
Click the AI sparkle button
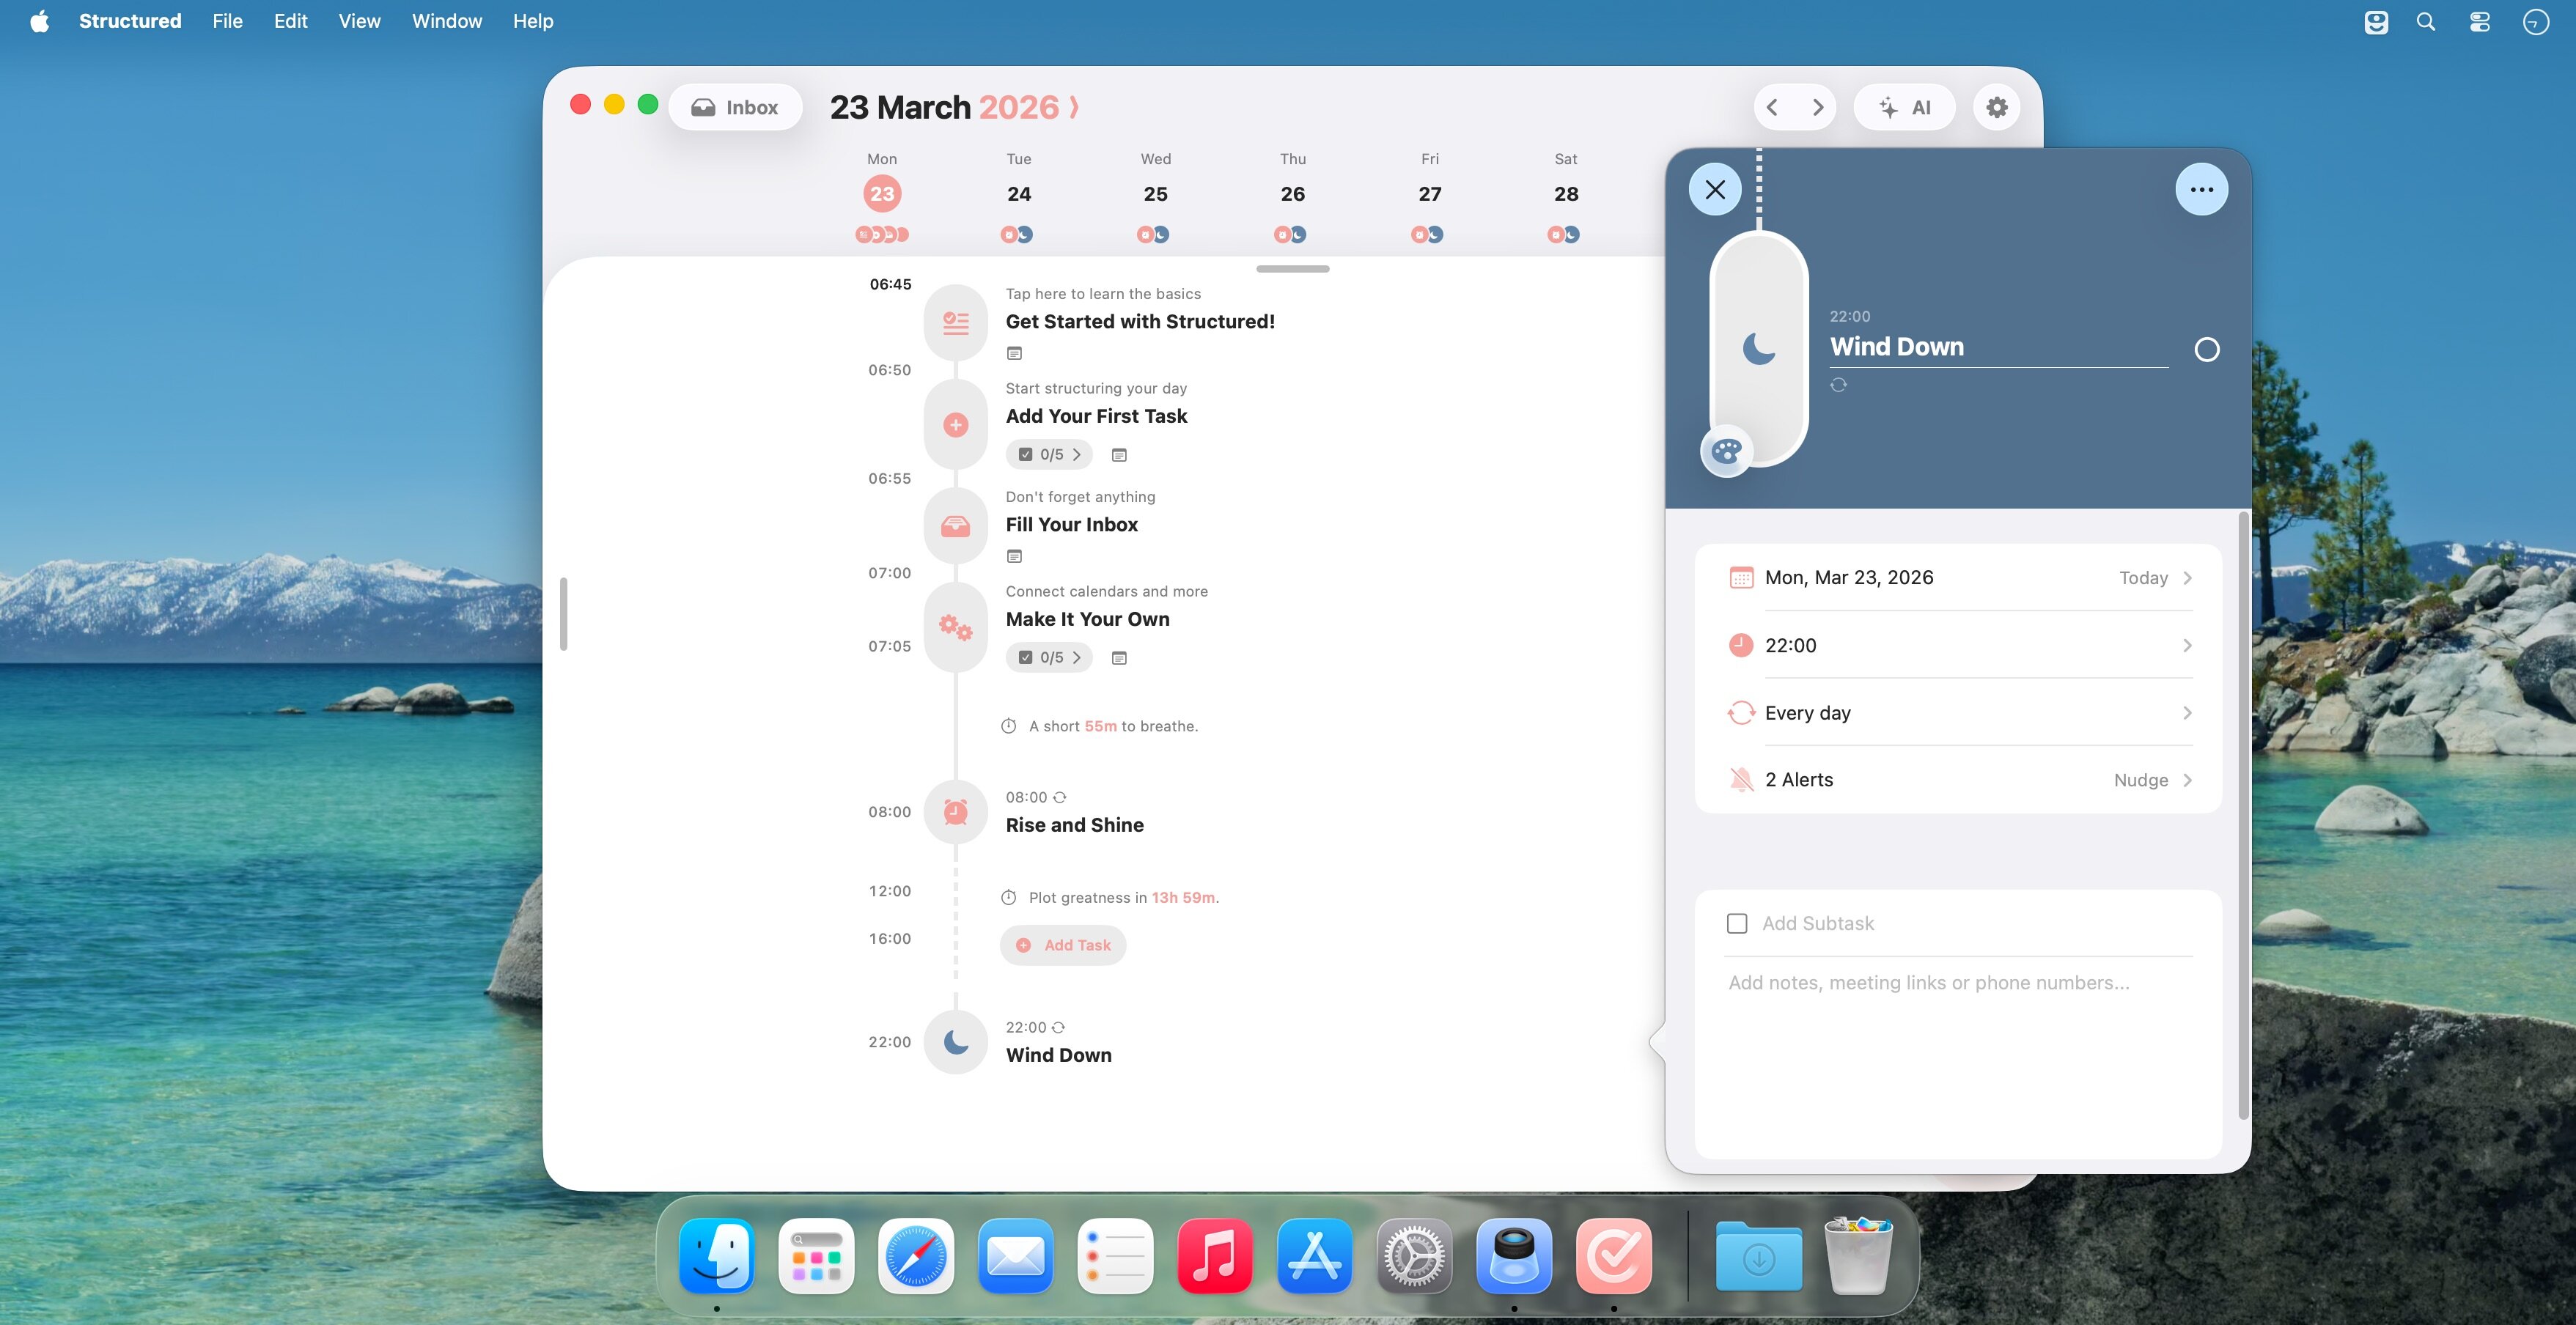[x=1904, y=108]
